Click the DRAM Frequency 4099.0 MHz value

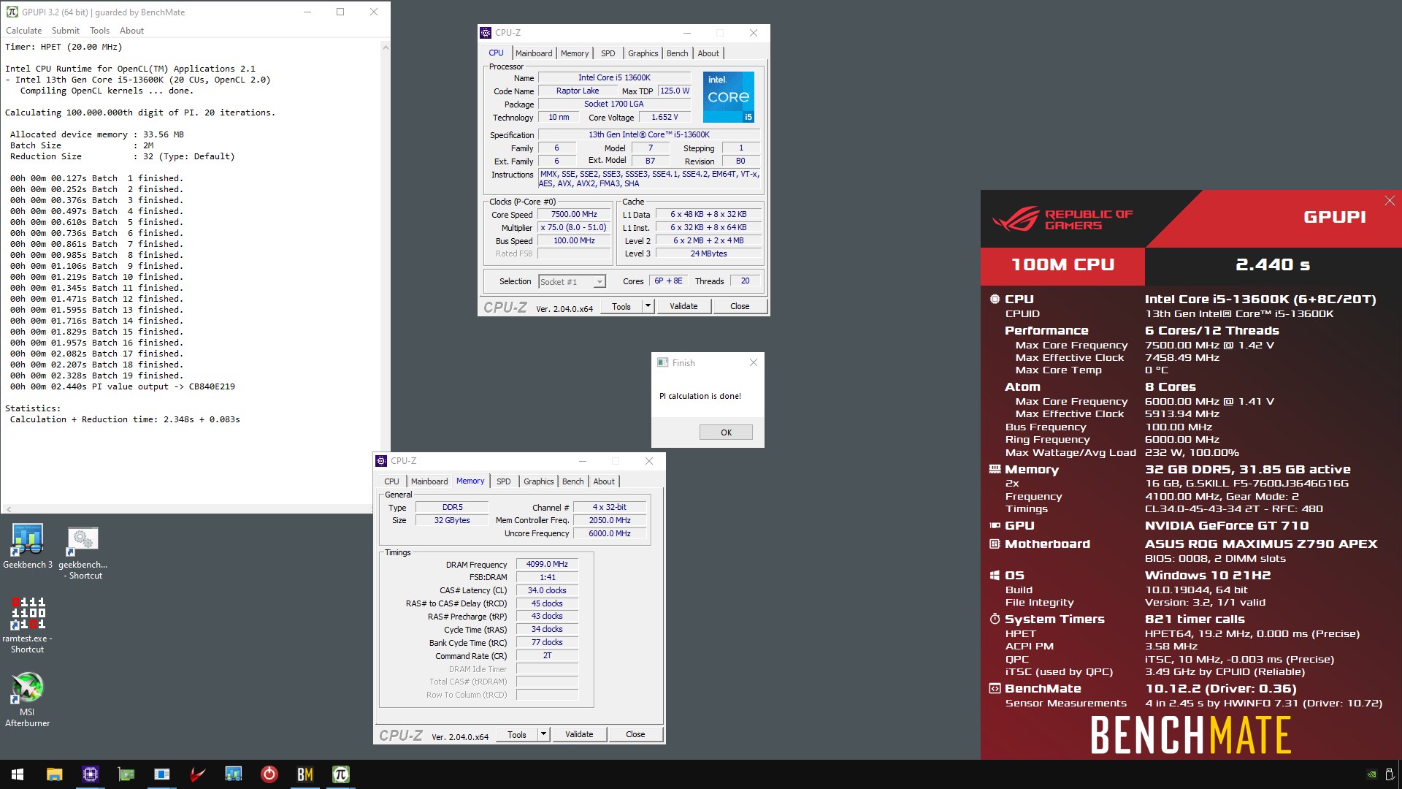[x=547, y=564]
